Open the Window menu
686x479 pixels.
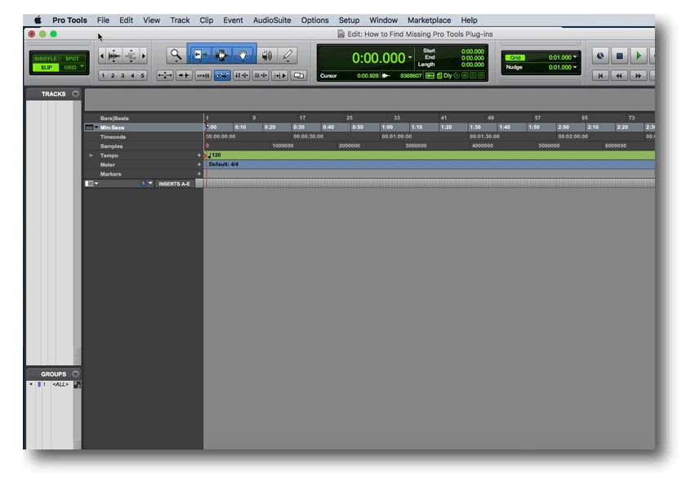click(383, 20)
